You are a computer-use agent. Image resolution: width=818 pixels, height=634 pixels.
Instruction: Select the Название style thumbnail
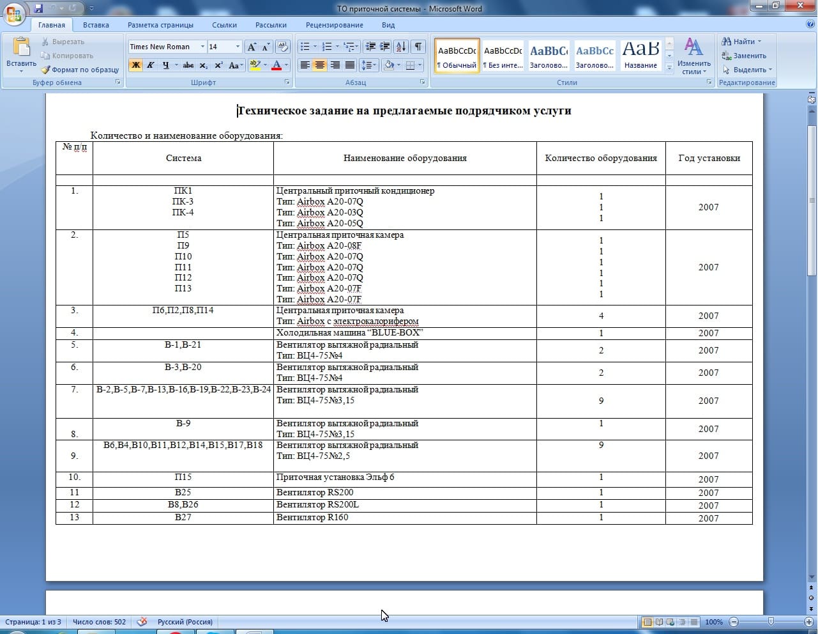pos(640,55)
